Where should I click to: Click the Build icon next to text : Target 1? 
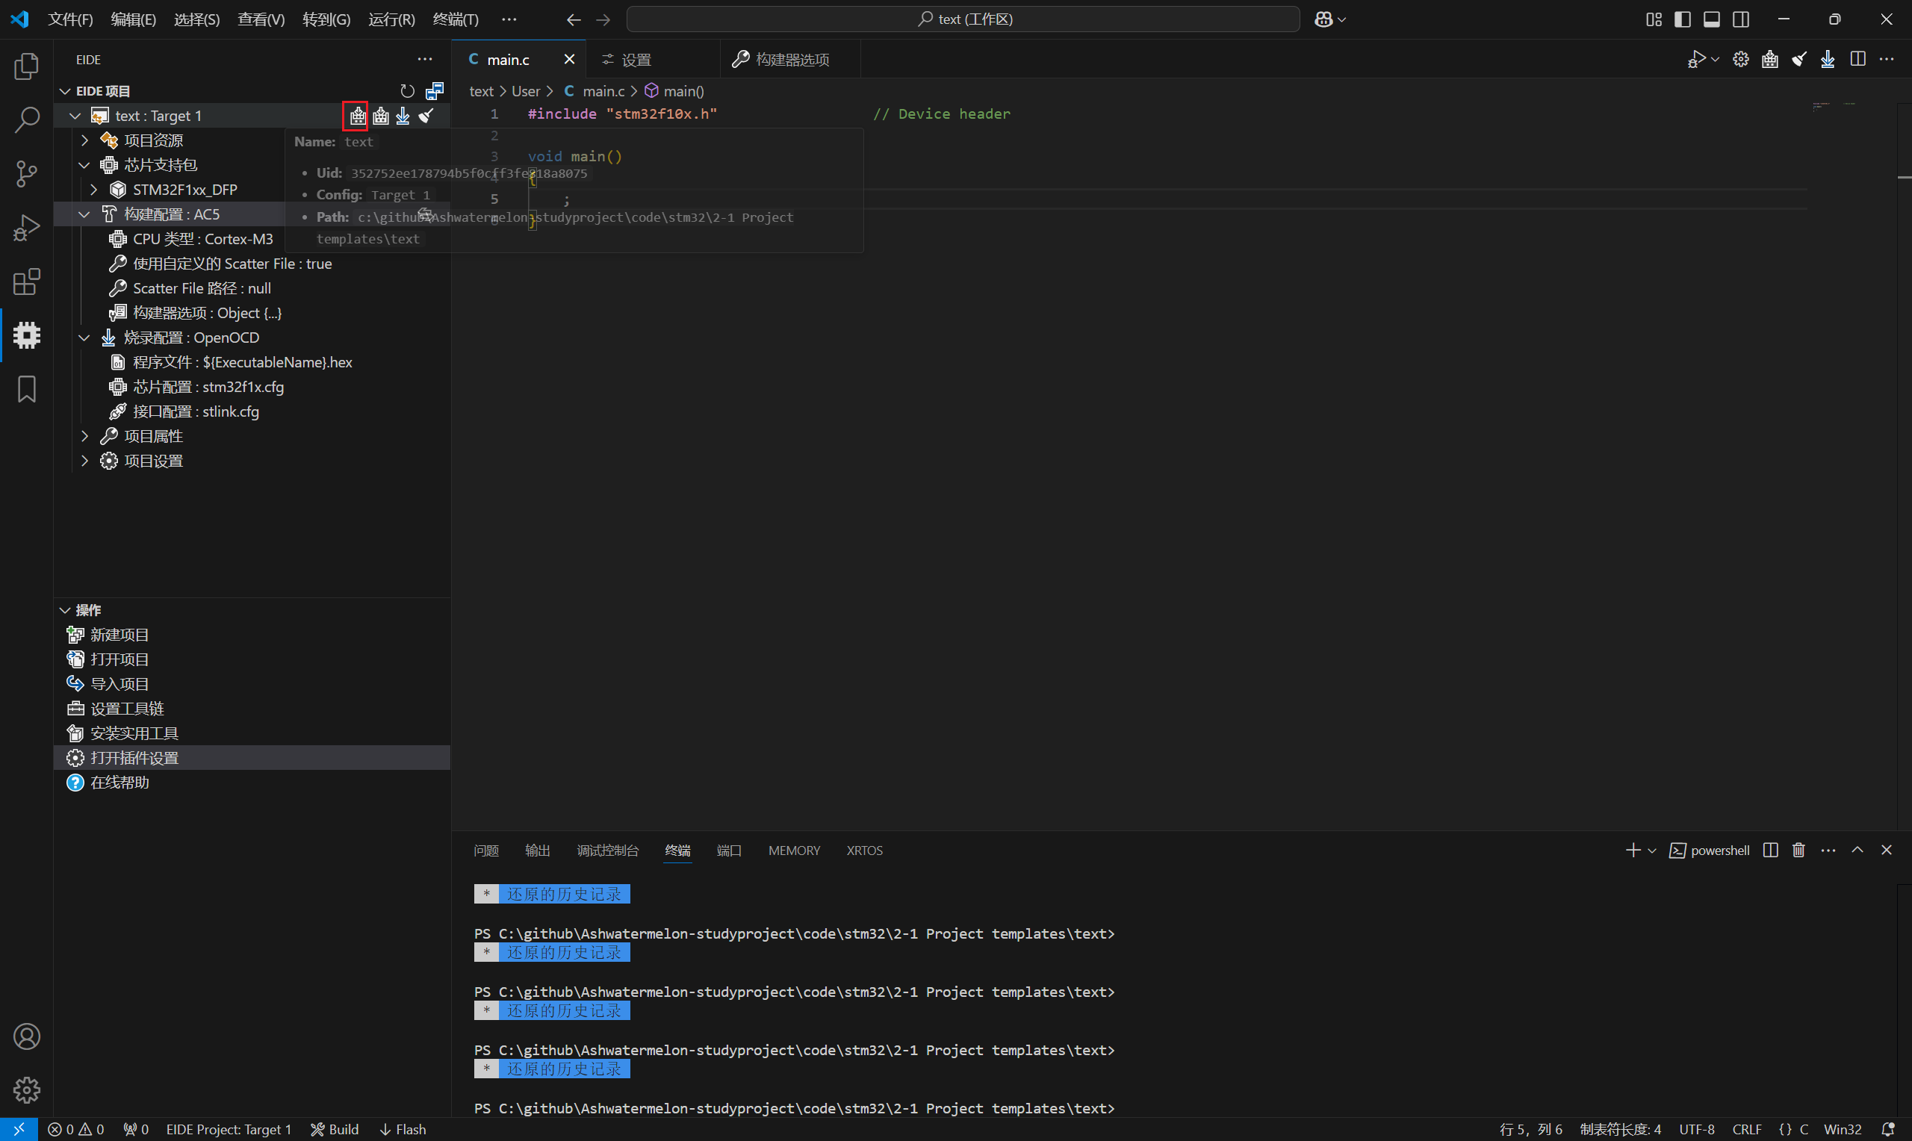pyautogui.click(x=358, y=116)
